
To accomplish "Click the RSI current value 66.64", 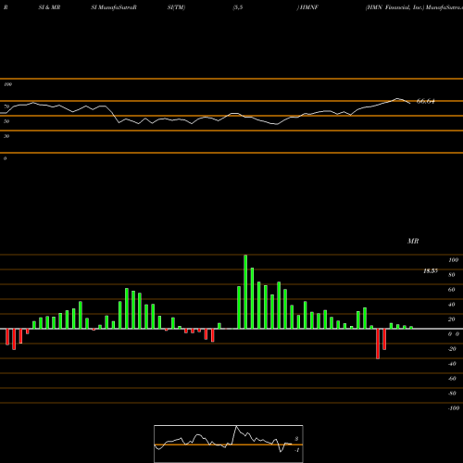I will tap(425, 101).
